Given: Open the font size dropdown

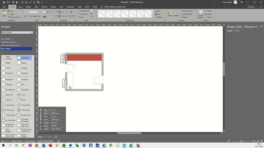Looking at the screenshot, I should click(x=45, y=12).
